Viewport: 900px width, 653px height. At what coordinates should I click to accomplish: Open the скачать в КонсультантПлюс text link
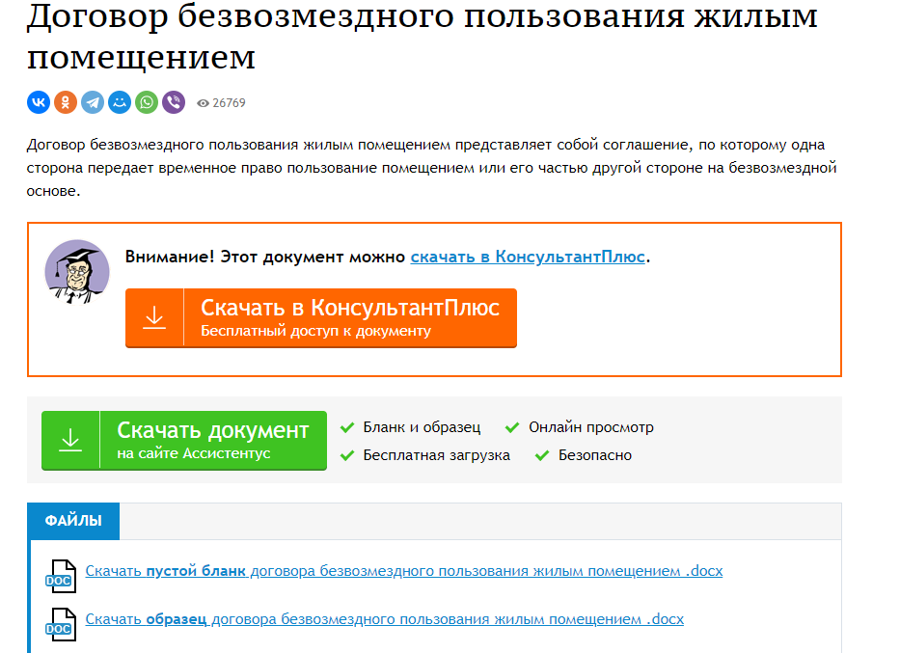(528, 257)
